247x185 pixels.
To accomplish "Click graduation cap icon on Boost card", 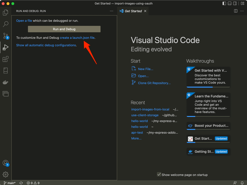I will click(x=190, y=126).
